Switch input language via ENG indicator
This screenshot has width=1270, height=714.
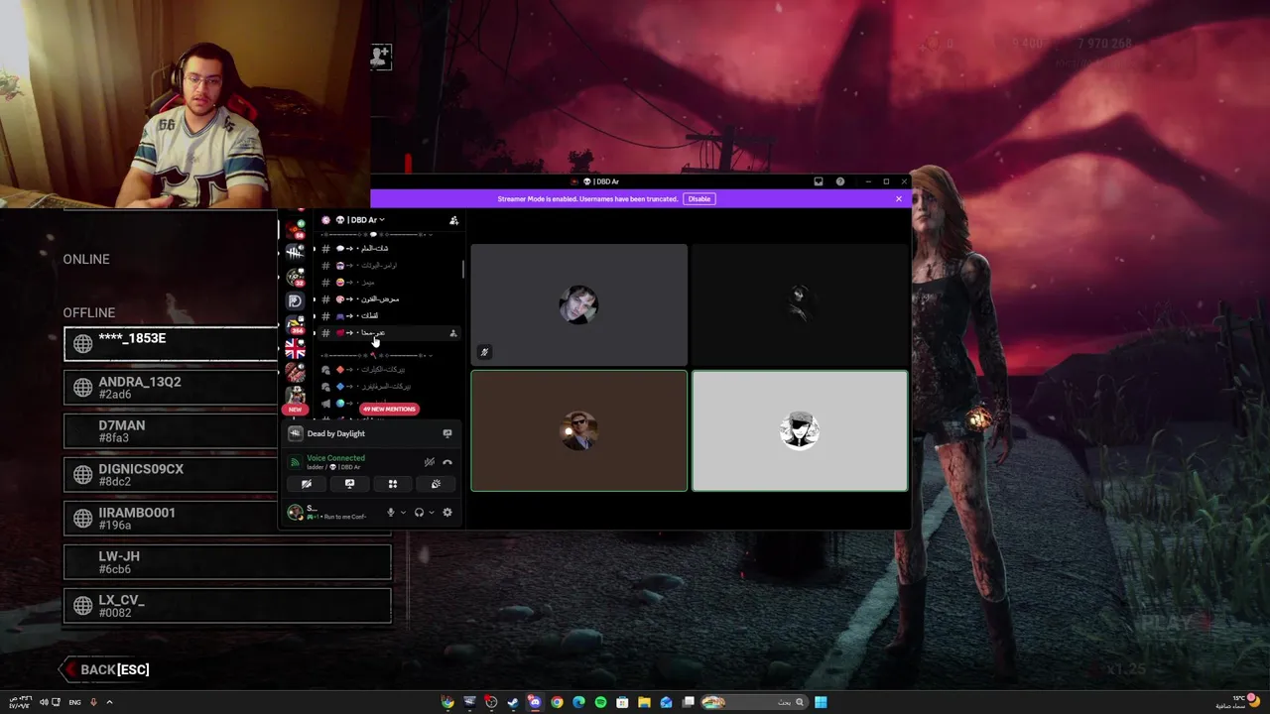click(74, 702)
